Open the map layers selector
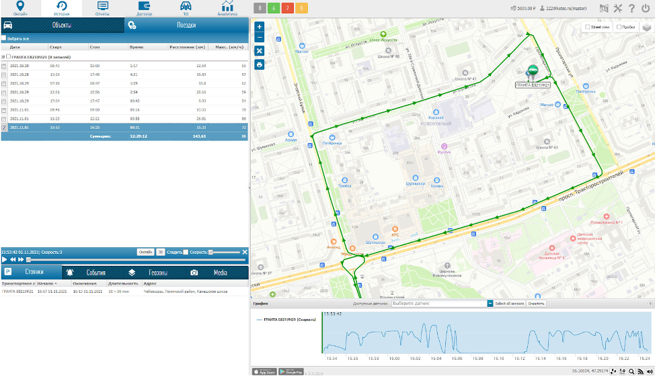This screenshot has height=376, width=655. 647,28
